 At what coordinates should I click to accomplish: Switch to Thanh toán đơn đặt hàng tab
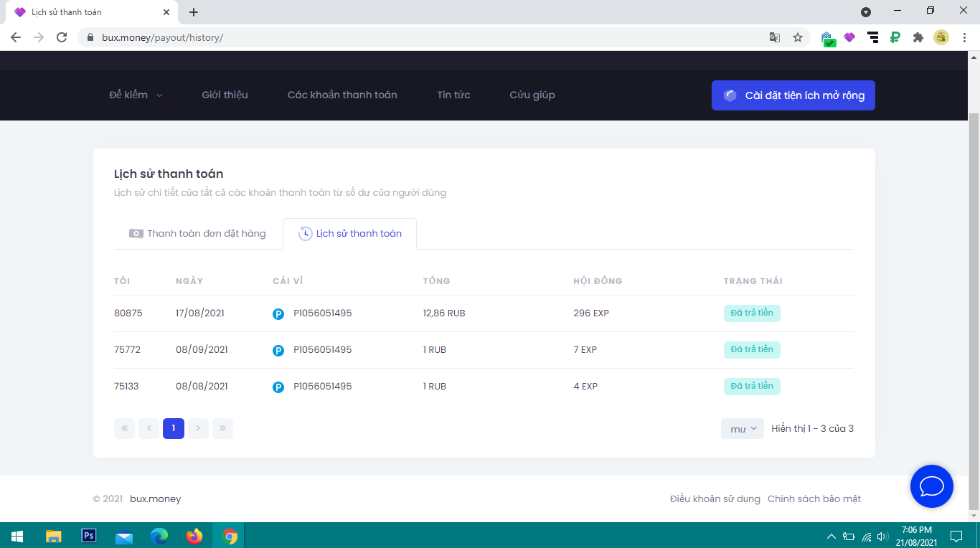point(197,234)
